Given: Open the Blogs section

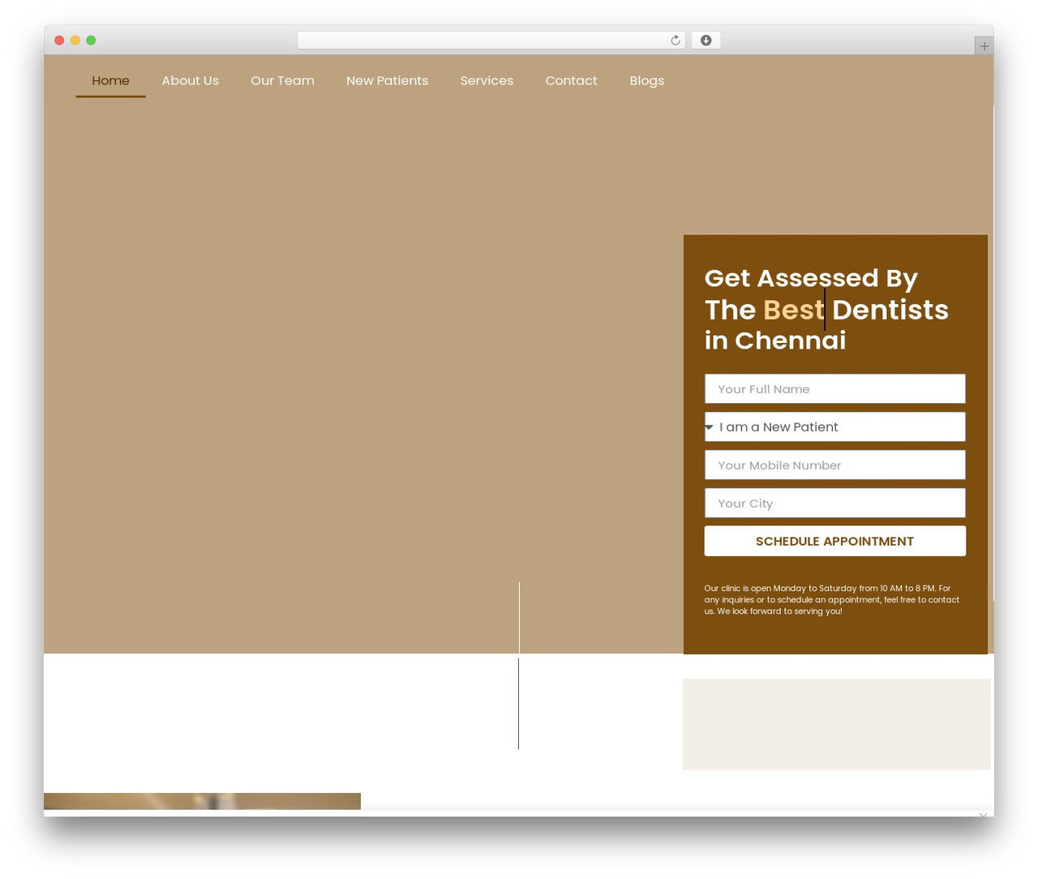Looking at the screenshot, I should pyautogui.click(x=646, y=81).
